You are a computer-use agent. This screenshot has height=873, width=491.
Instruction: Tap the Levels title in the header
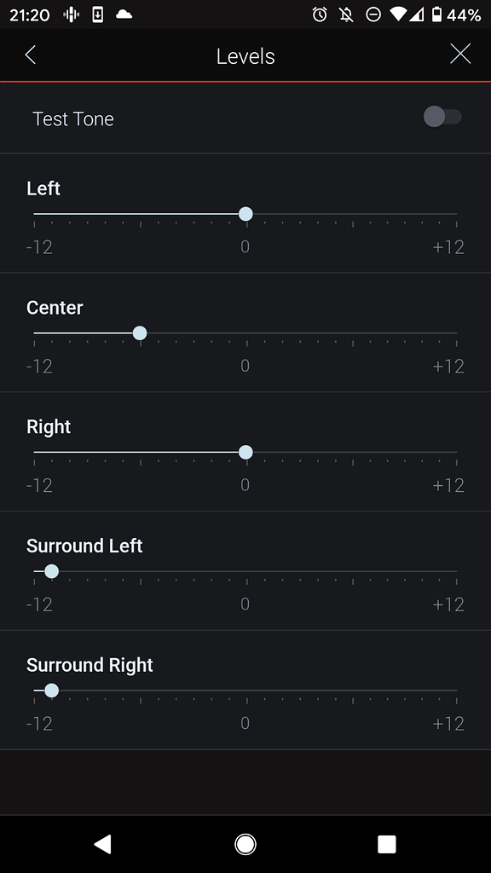click(245, 55)
